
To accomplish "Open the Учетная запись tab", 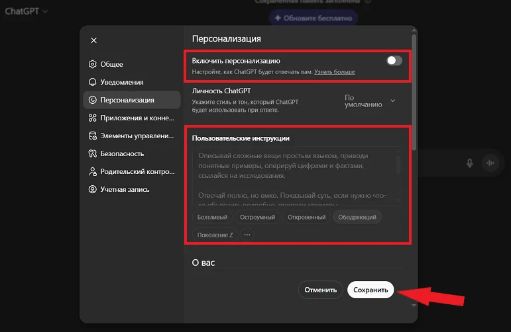I will 132,189.
